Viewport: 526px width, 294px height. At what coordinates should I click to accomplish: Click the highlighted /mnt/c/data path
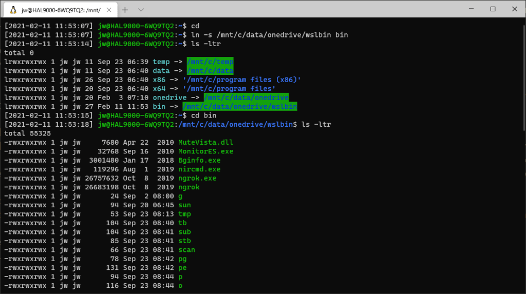[x=210, y=71]
